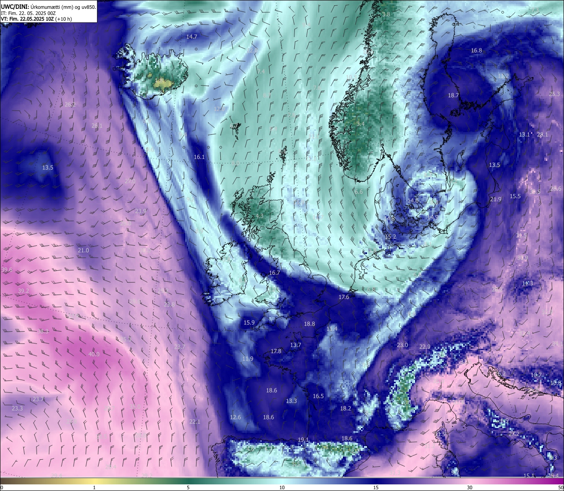The image size is (564, 491).
Task: Select the 17.6 value near the Netherlands
Action: tap(344, 297)
